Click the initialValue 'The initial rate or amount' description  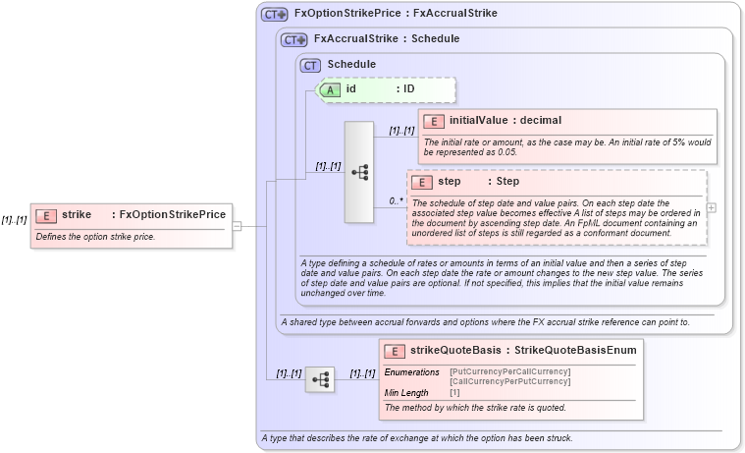[567, 147]
